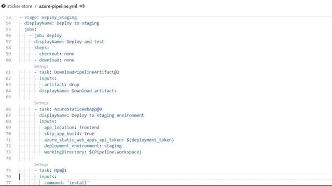Click the azure_static_web_apps_api_token line

(109, 140)
